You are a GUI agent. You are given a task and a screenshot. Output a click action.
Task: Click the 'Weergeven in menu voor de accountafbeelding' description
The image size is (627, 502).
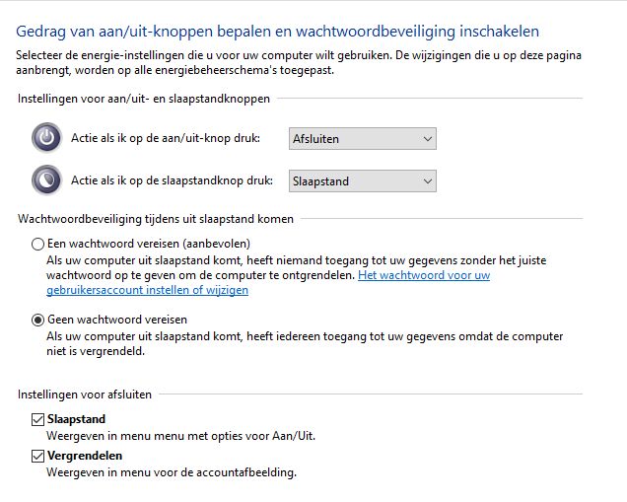tap(172, 472)
